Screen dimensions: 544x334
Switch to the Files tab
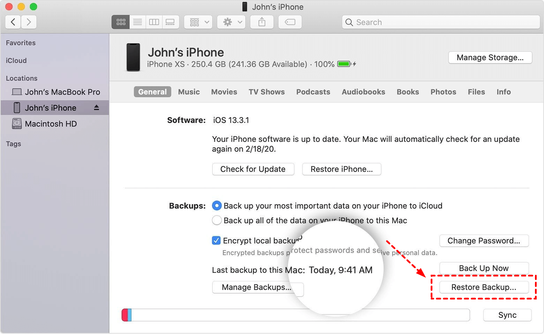tap(476, 92)
